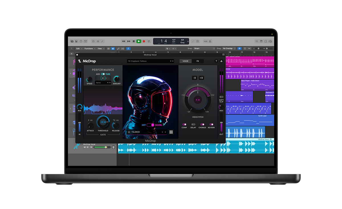Switch to the FX tab in MicDrop

pos(198,61)
